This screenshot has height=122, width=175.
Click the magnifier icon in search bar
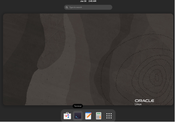click(x=67, y=7)
